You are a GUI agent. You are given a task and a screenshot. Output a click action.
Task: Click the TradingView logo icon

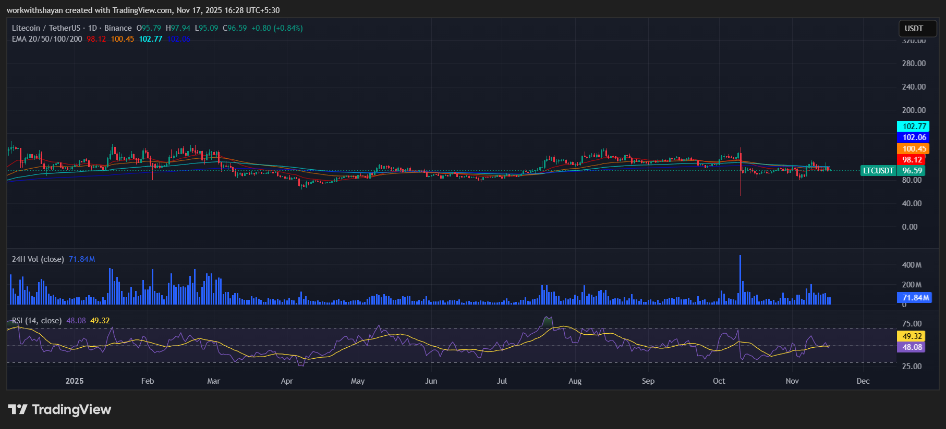[18, 409]
